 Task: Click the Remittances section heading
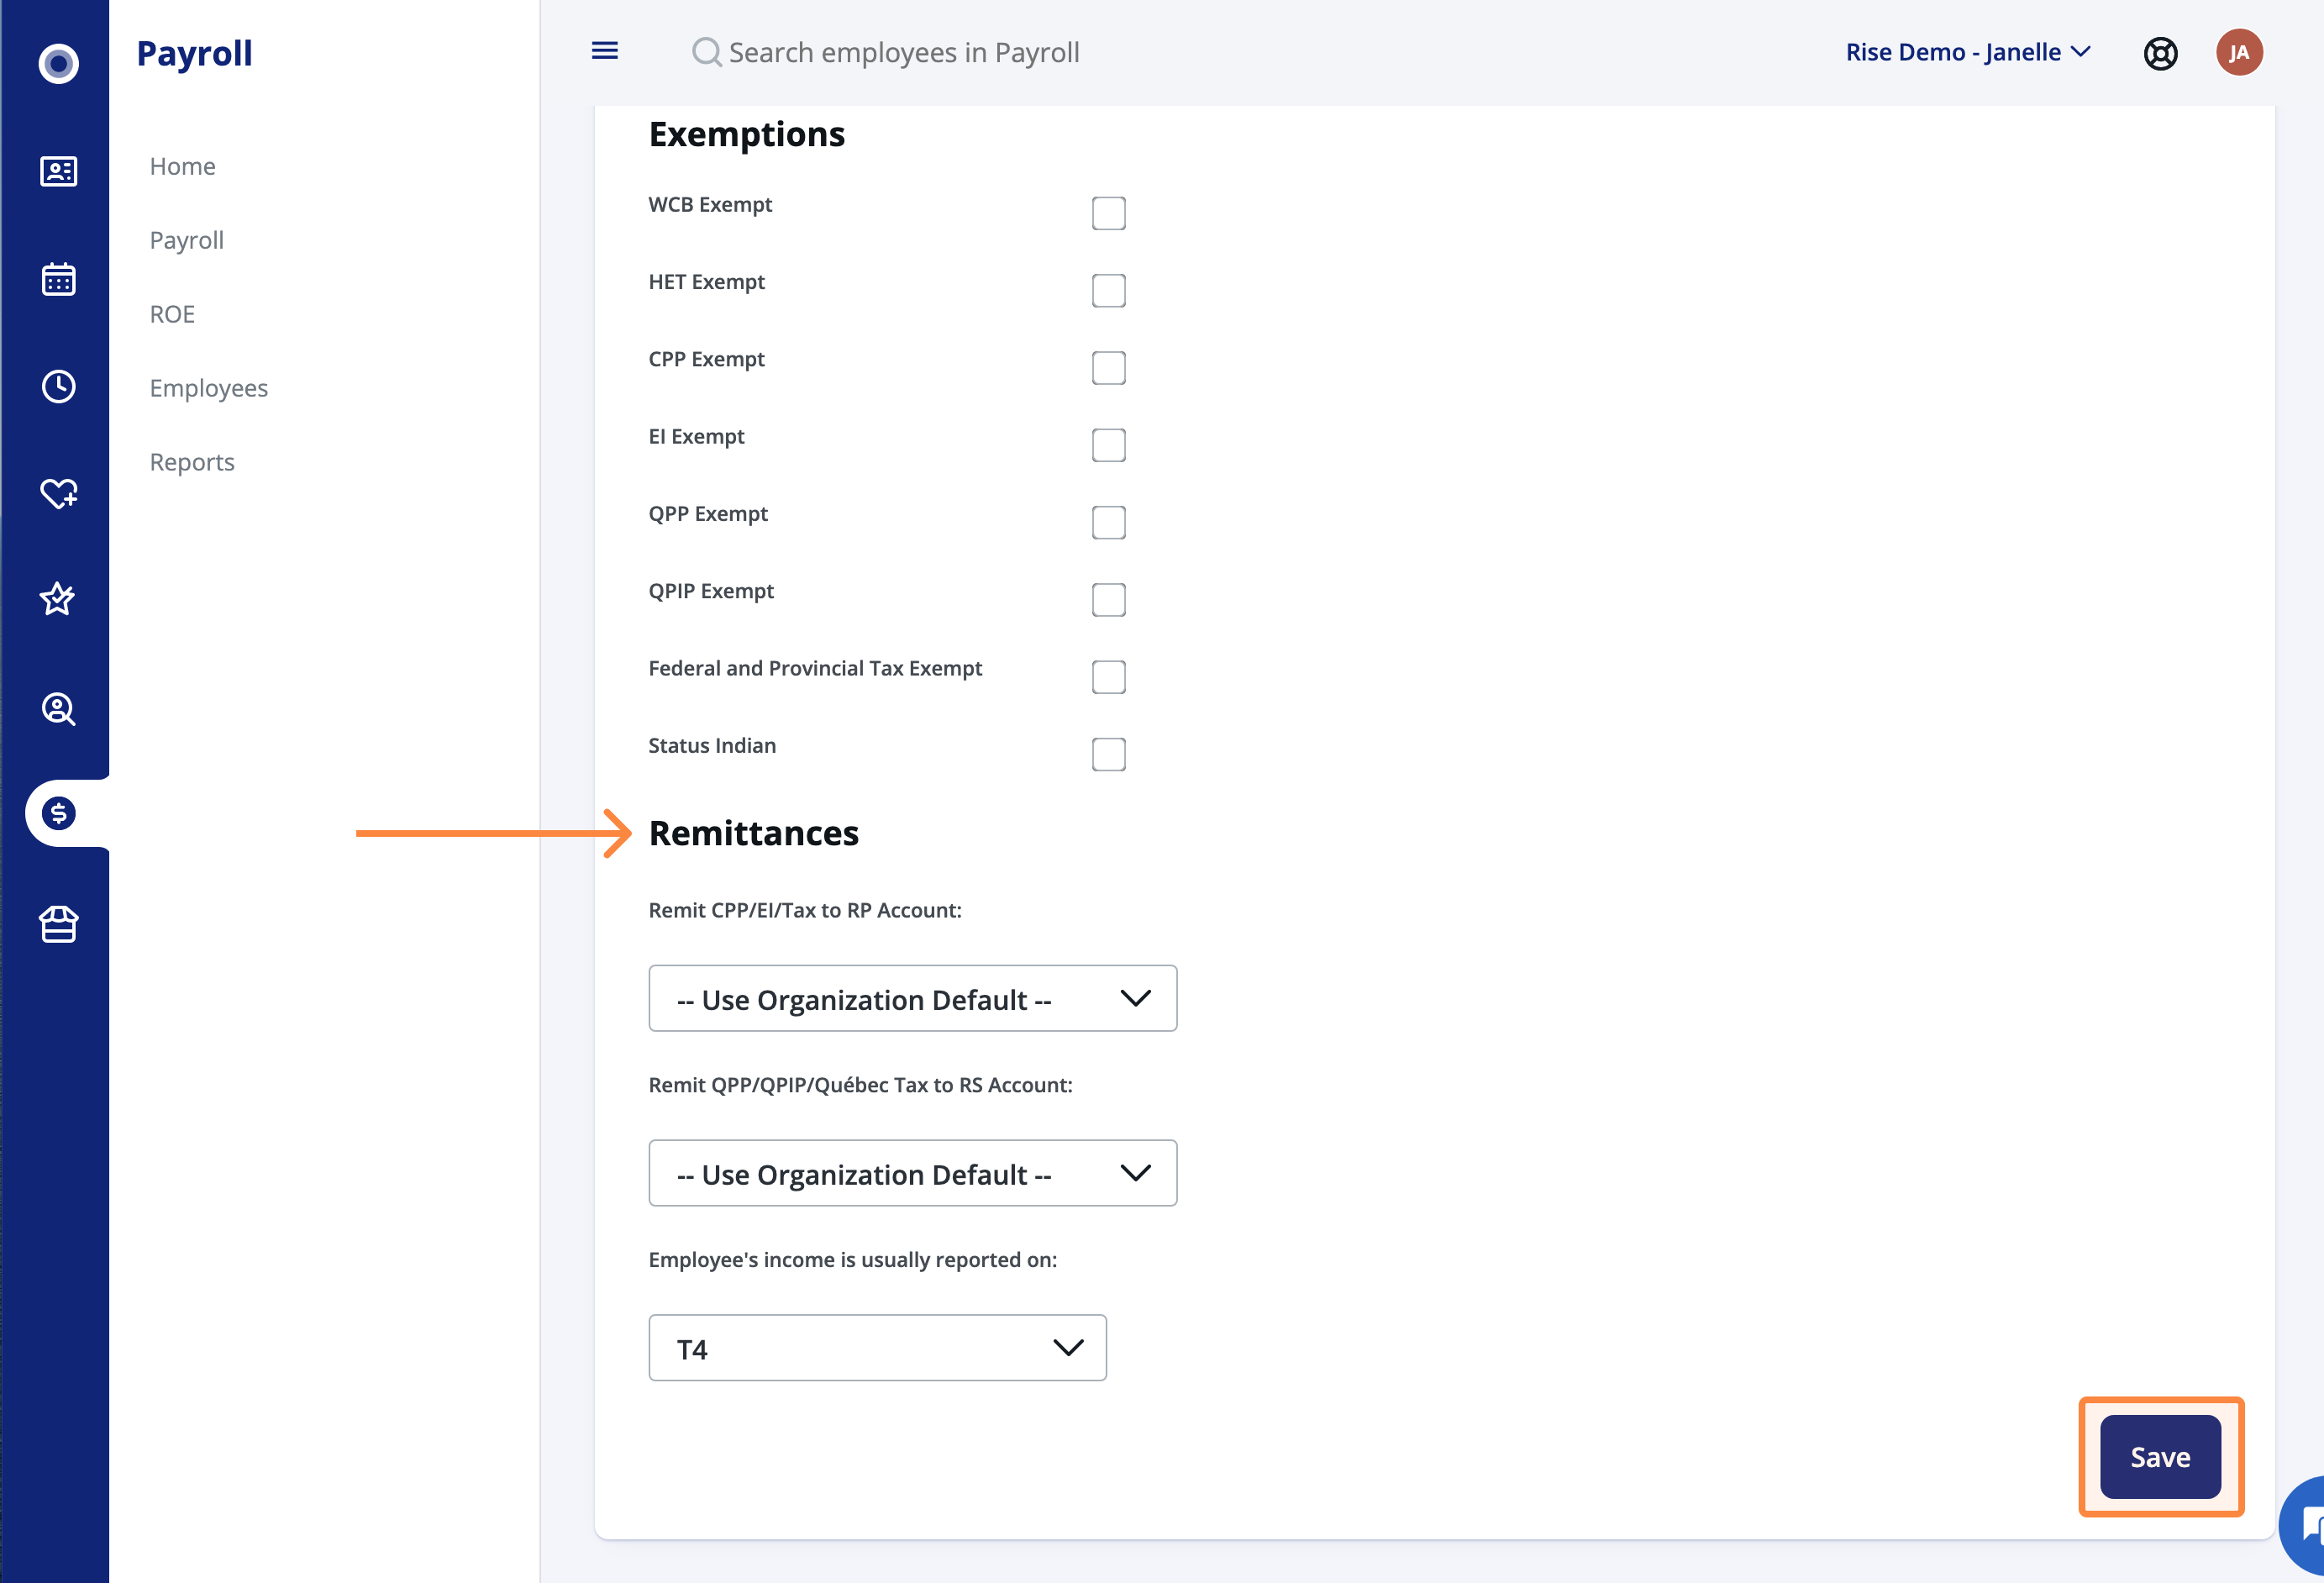coord(754,833)
